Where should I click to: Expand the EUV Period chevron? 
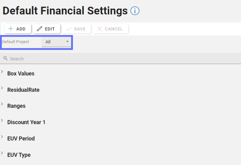point(2,137)
